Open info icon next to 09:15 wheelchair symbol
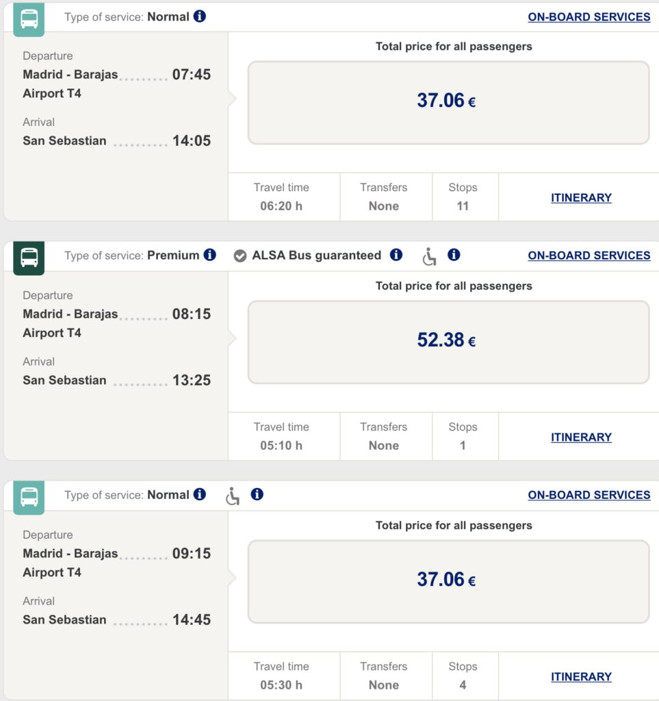Screen dimensions: 659x701 pyautogui.click(x=257, y=494)
